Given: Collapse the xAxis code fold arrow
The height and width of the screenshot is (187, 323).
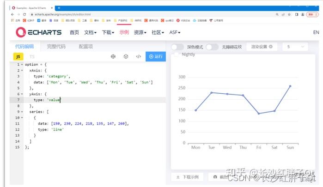Looking at the screenshot, I should [22, 71].
